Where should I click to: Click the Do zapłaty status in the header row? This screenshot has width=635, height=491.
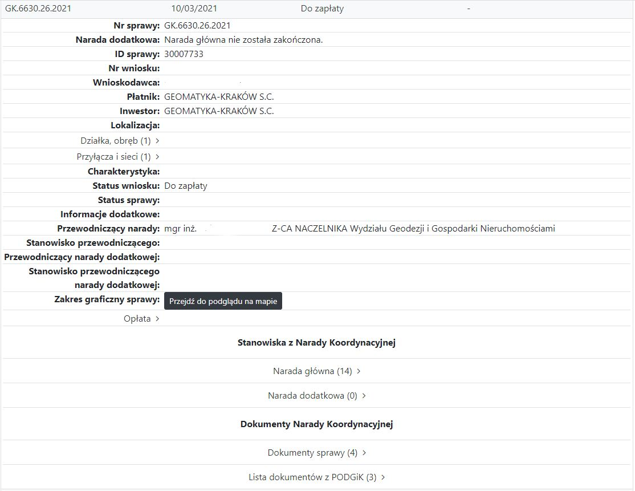(x=322, y=9)
